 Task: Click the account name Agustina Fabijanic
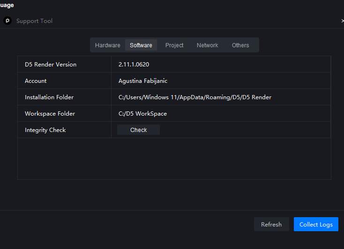[x=143, y=81]
